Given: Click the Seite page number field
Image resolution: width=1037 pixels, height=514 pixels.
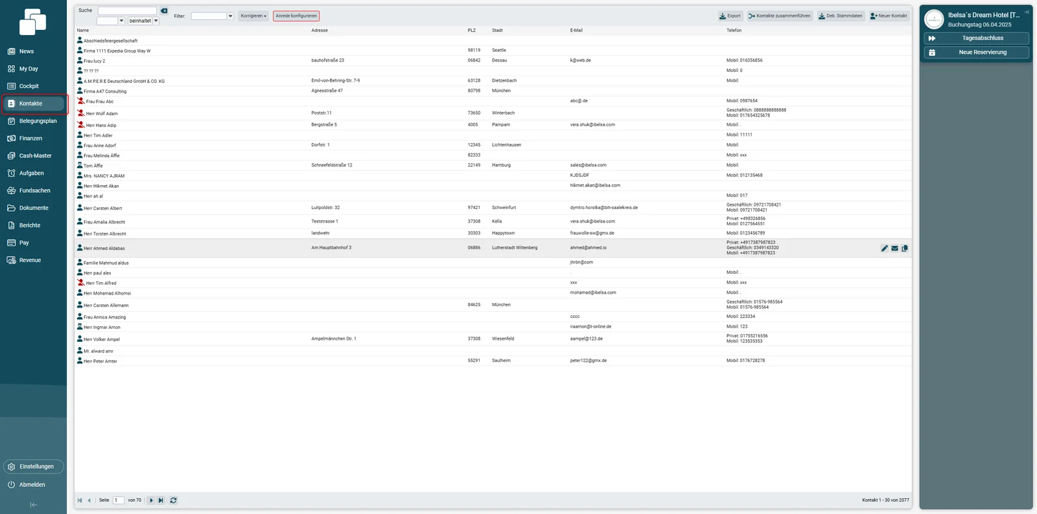Looking at the screenshot, I should pos(119,500).
